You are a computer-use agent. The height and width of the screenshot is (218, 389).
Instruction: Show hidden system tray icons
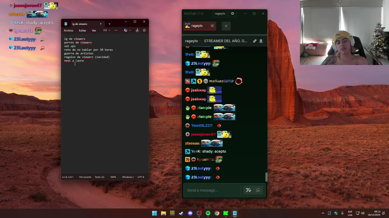pyautogui.click(x=323, y=213)
